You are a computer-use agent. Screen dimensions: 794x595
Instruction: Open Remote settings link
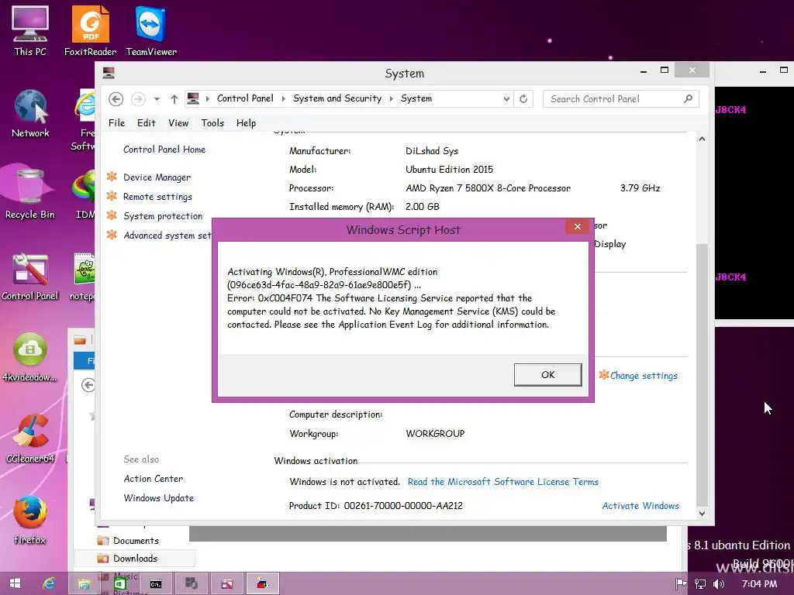[x=157, y=196]
